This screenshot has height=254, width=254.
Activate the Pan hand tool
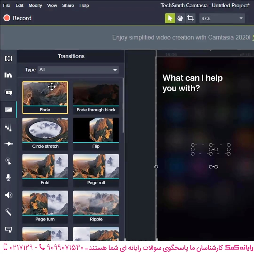180,18
